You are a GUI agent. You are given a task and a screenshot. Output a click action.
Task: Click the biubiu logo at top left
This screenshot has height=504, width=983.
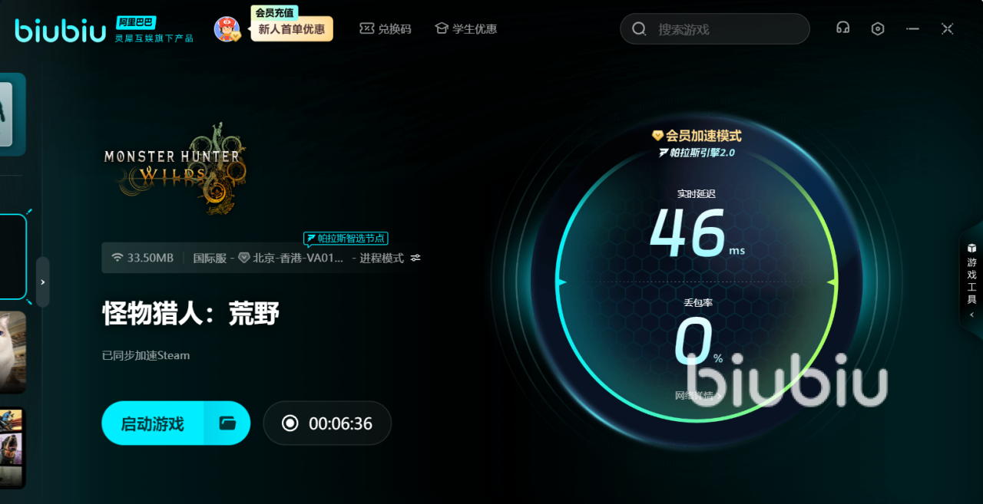[x=61, y=30]
